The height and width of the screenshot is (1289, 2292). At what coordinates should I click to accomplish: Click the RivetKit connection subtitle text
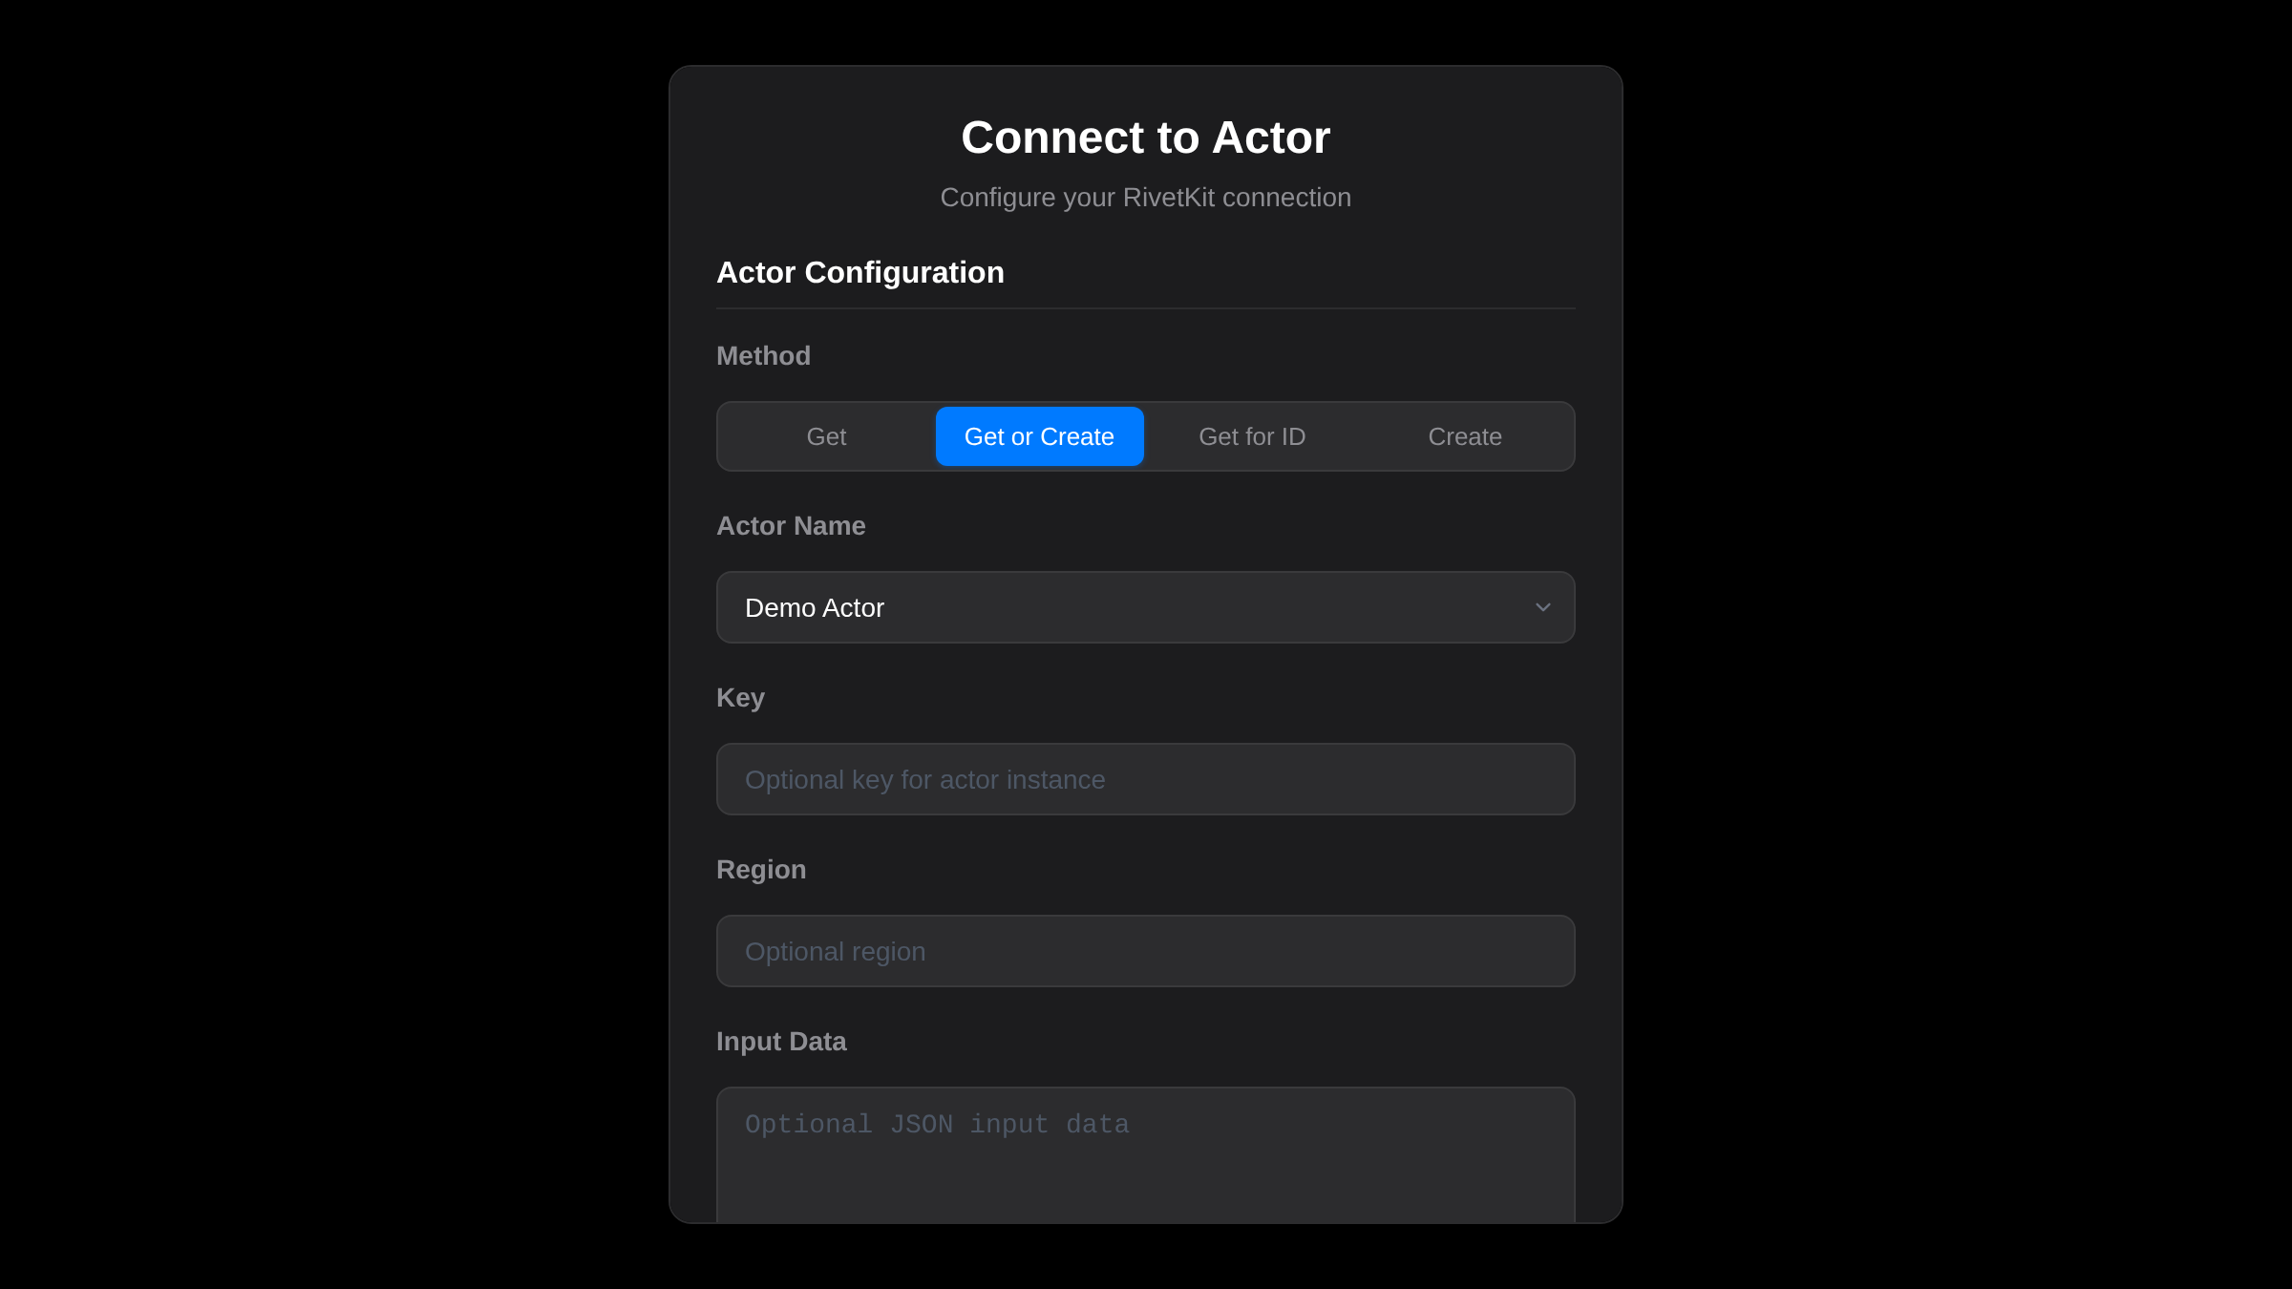click(x=1145, y=198)
